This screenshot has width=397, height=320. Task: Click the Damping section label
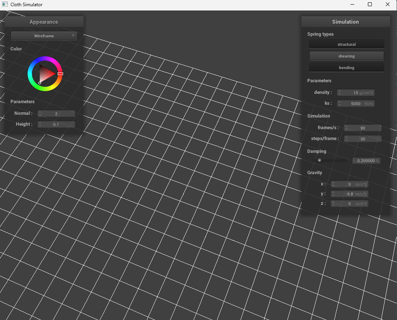pos(317,151)
